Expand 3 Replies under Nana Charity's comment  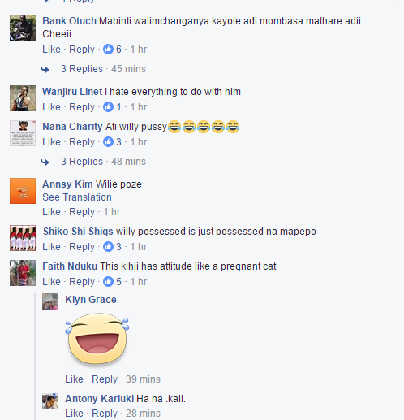coord(82,162)
